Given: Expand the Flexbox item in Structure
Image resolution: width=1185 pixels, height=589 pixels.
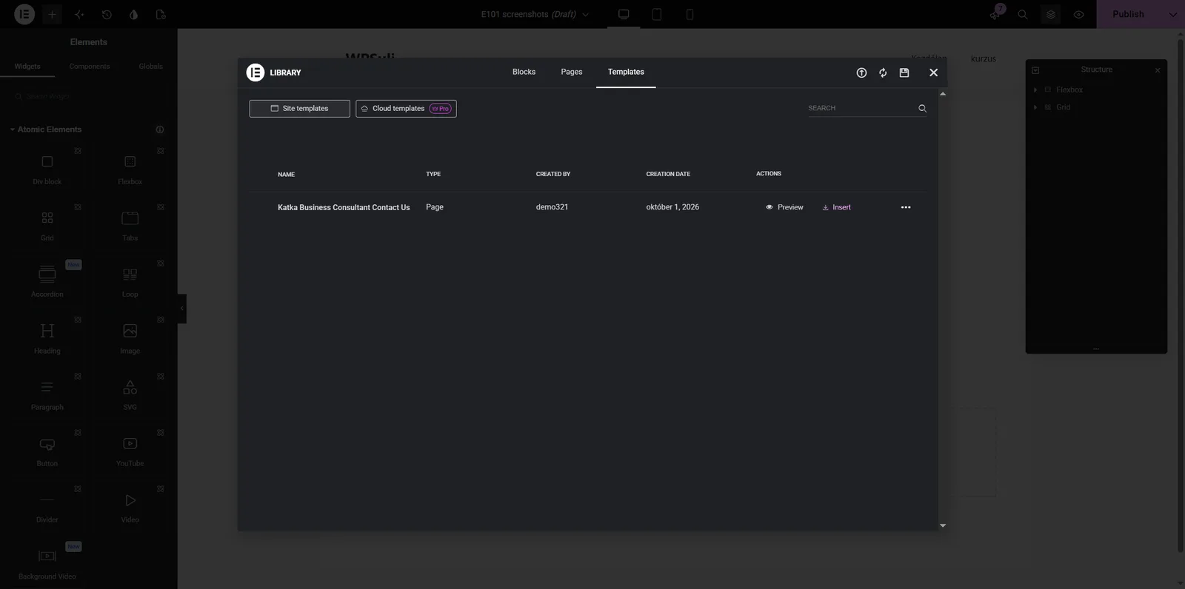Looking at the screenshot, I should [1035, 90].
